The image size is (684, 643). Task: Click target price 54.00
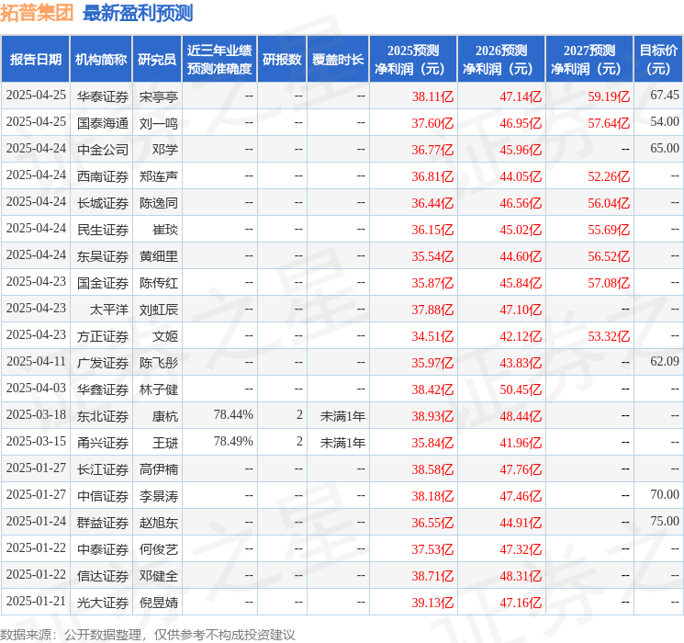point(665,122)
